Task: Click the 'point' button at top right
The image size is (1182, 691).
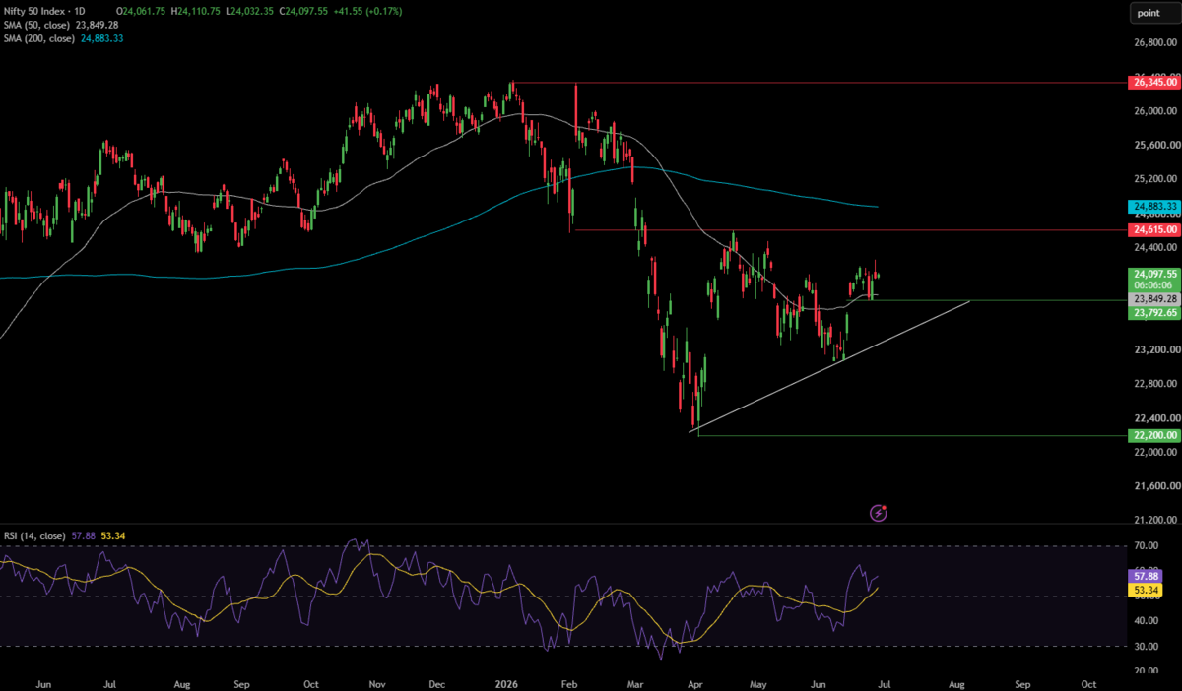Action: click(x=1148, y=13)
